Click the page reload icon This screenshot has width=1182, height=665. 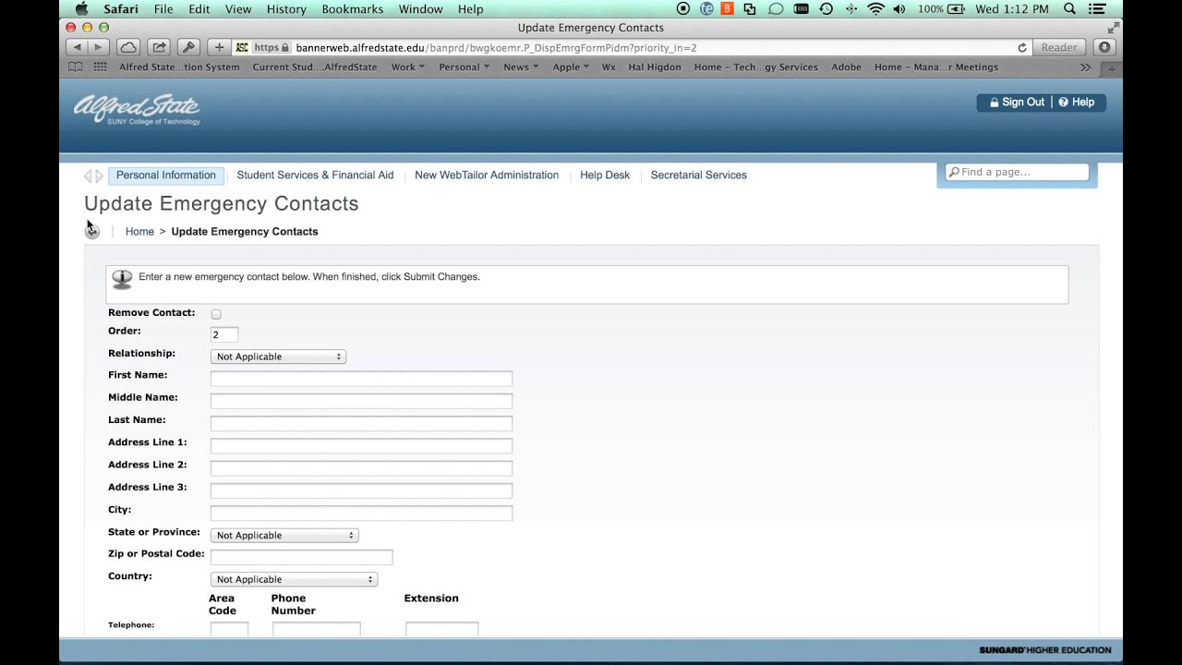pyautogui.click(x=1022, y=48)
